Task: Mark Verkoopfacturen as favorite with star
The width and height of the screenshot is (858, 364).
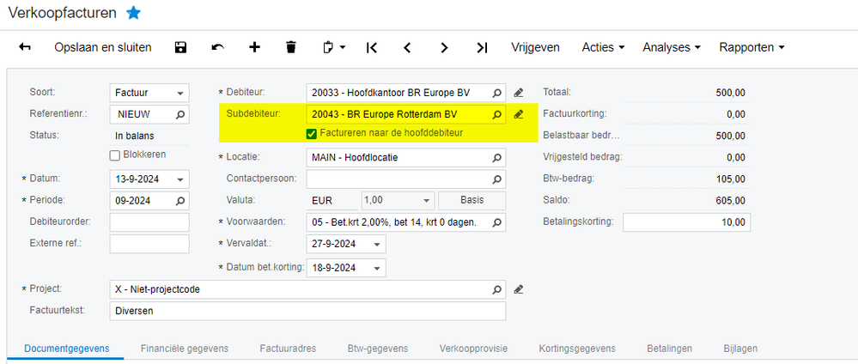Action: point(133,13)
